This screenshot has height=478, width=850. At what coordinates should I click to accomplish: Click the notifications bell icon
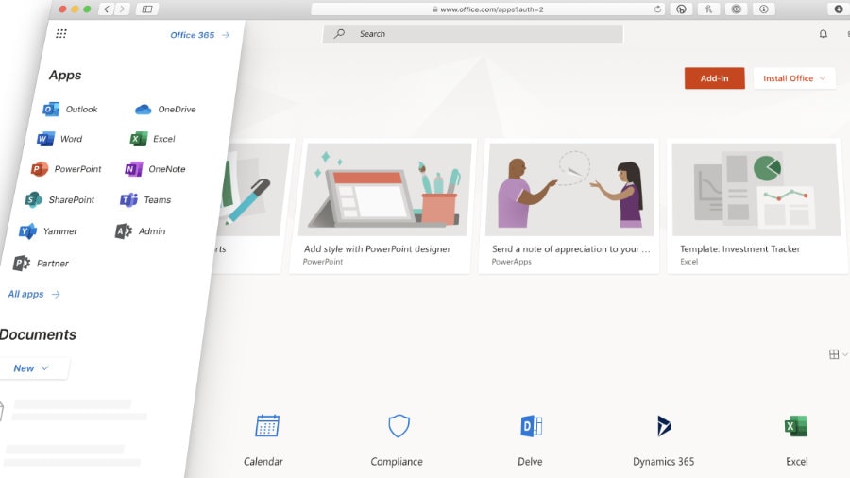point(823,34)
